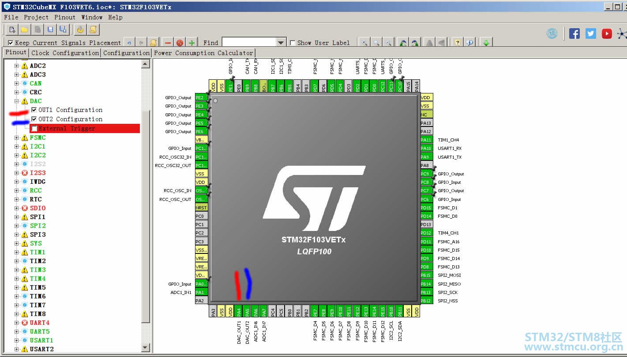Viewport: 627px width, 357px height.
Task: Select IWDG in the peripheral tree
Action: coord(38,182)
